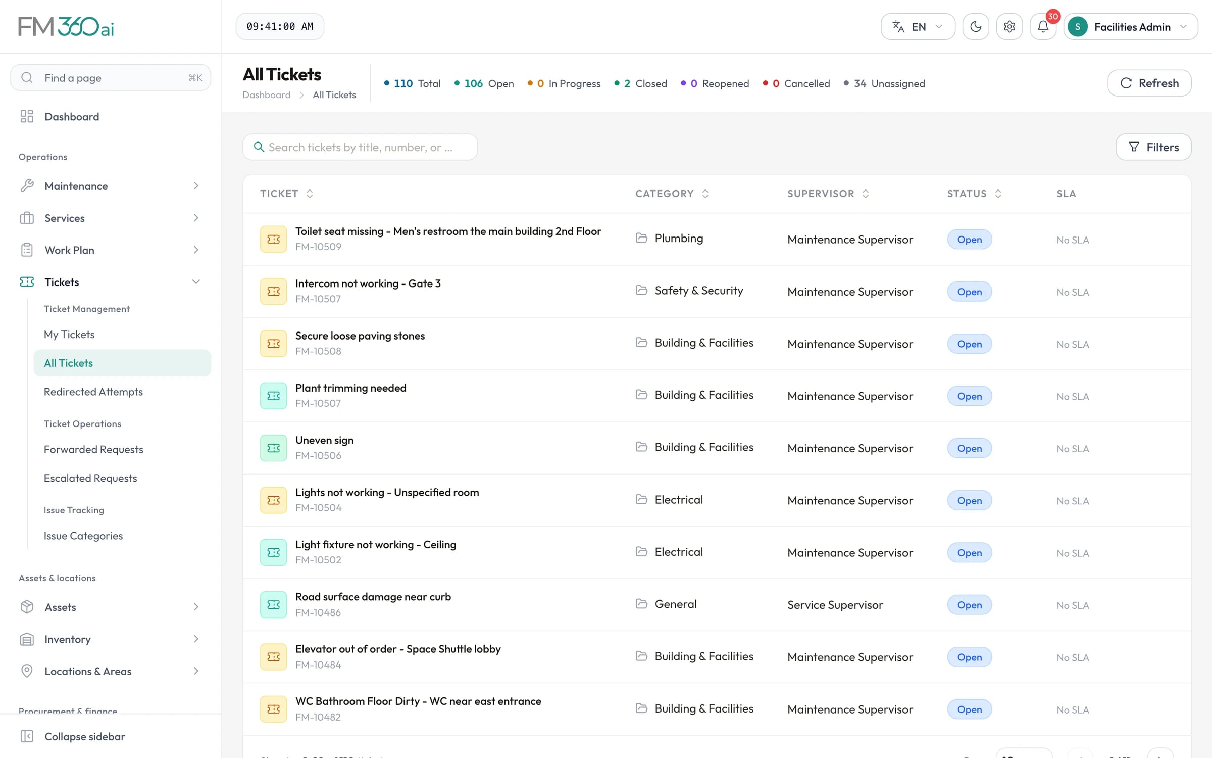Open settings gear icon
This screenshot has width=1212, height=758.
point(1009,27)
